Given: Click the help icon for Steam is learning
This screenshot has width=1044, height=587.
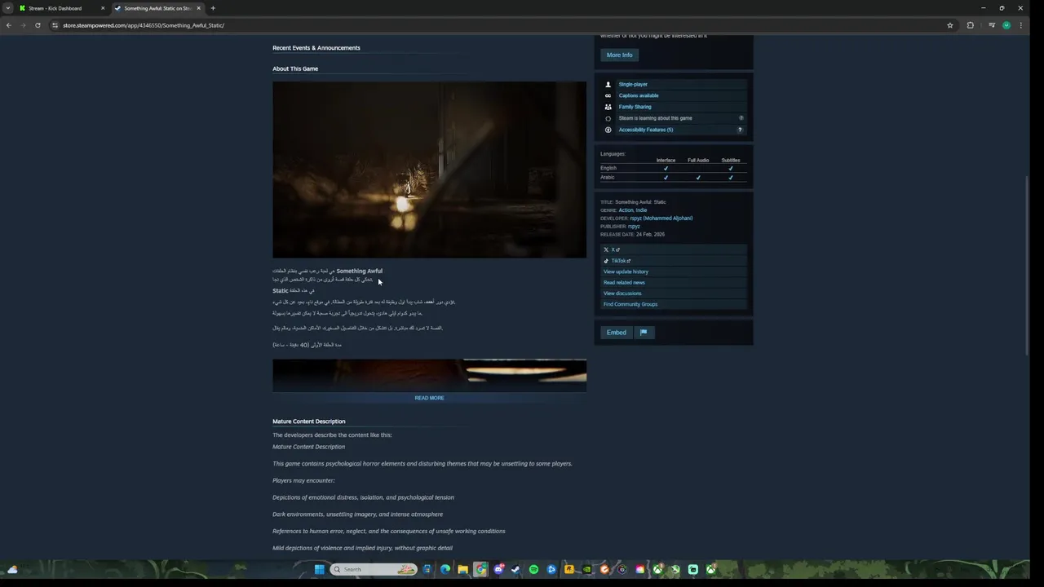Looking at the screenshot, I should coord(741,118).
